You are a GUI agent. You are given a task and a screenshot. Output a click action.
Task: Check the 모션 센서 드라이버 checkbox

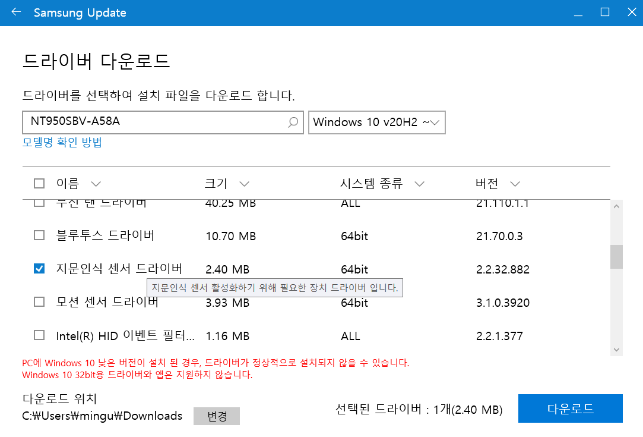(x=39, y=302)
